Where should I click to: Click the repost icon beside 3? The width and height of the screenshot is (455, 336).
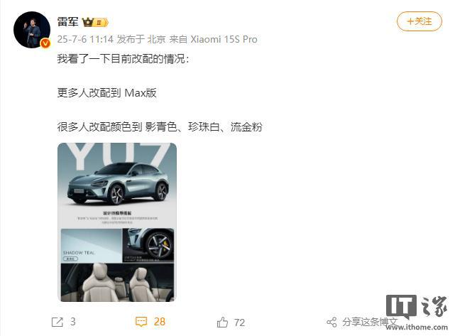pos(57,322)
